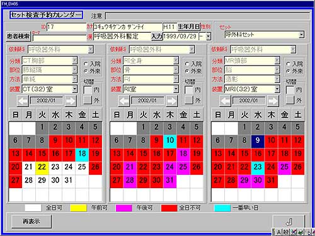
Task: Click the return arrow button at bottom right
Action: (289, 222)
